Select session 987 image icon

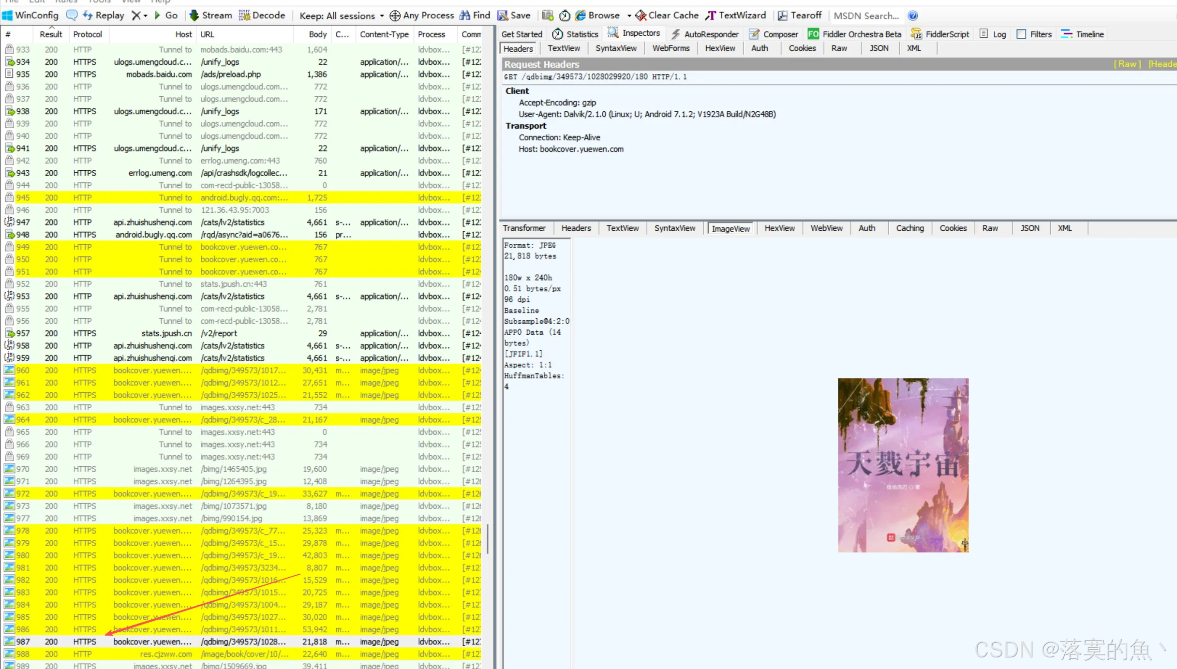9,641
